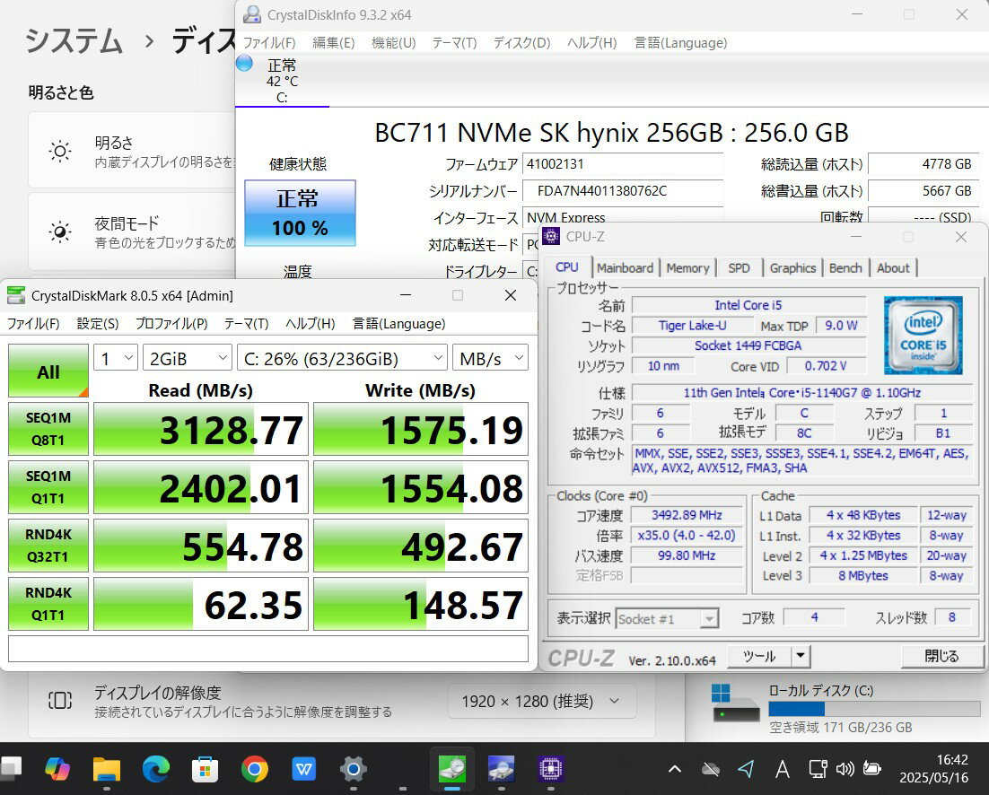The height and width of the screenshot is (795, 989).
Task: Expand the MB/s unit dropdown
Action: point(490,359)
